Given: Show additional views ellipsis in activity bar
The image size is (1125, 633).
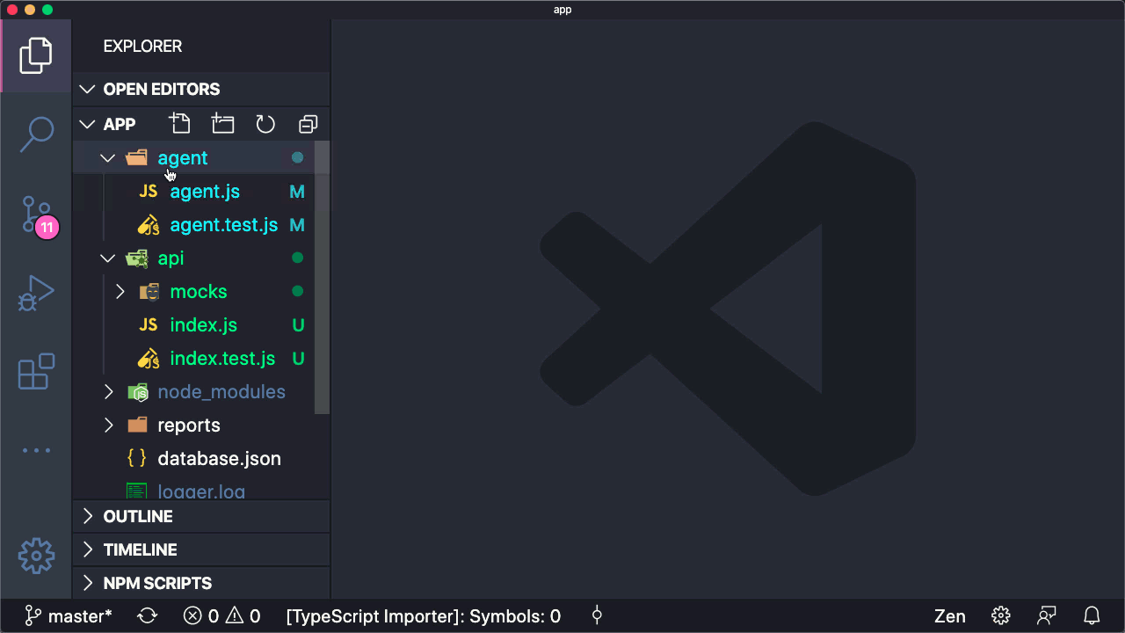Looking at the screenshot, I should [36, 450].
